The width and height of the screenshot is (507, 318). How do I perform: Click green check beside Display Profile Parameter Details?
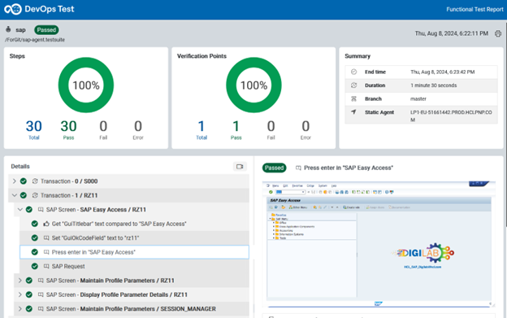pyautogui.click(x=29, y=294)
